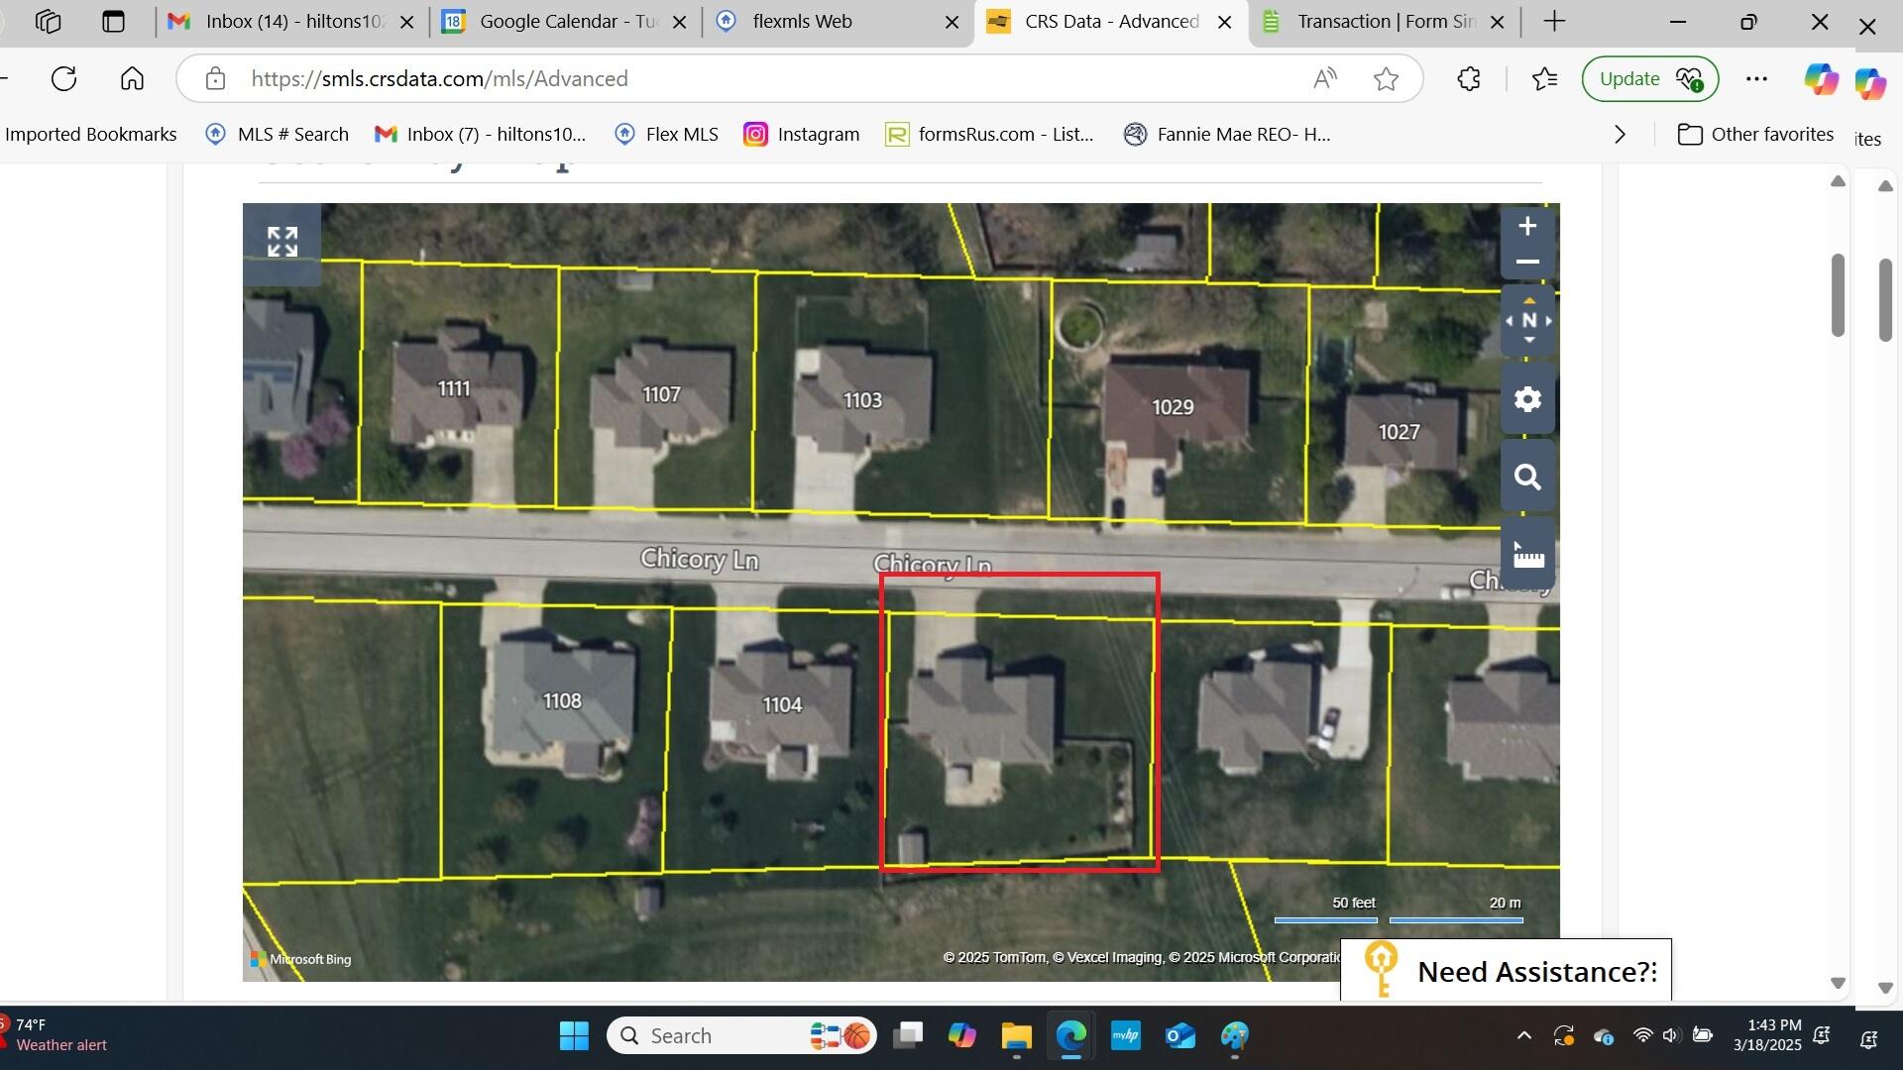The image size is (1903, 1070).
Task: Add this page to favorites star
Action: pos(1387,79)
